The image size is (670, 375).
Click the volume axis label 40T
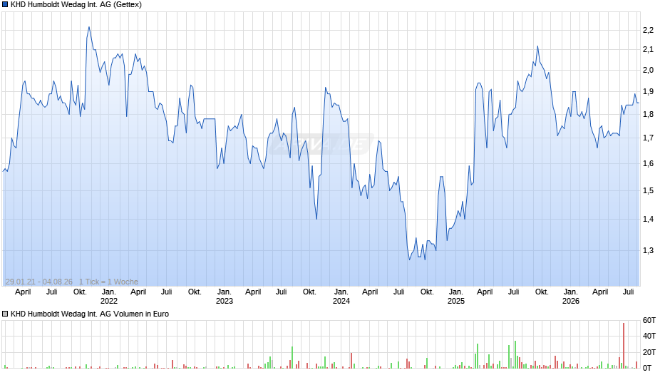click(x=649, y=336)
